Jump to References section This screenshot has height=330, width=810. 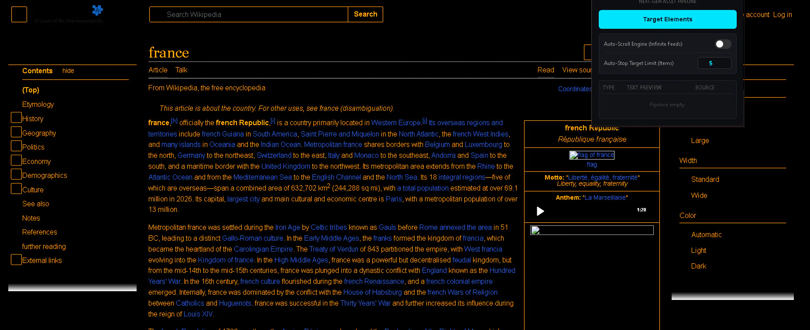[40, 232]
